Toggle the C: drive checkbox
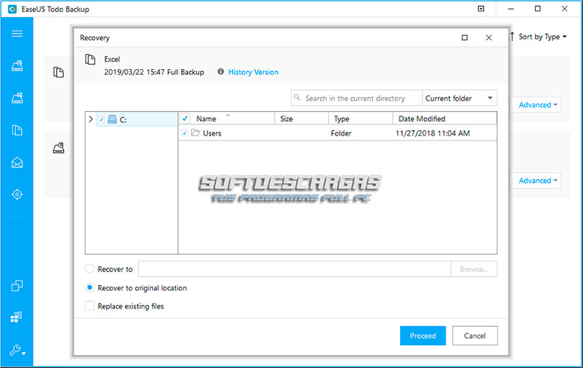This screenshot has height=368, width=583. [x=101, y=119]
